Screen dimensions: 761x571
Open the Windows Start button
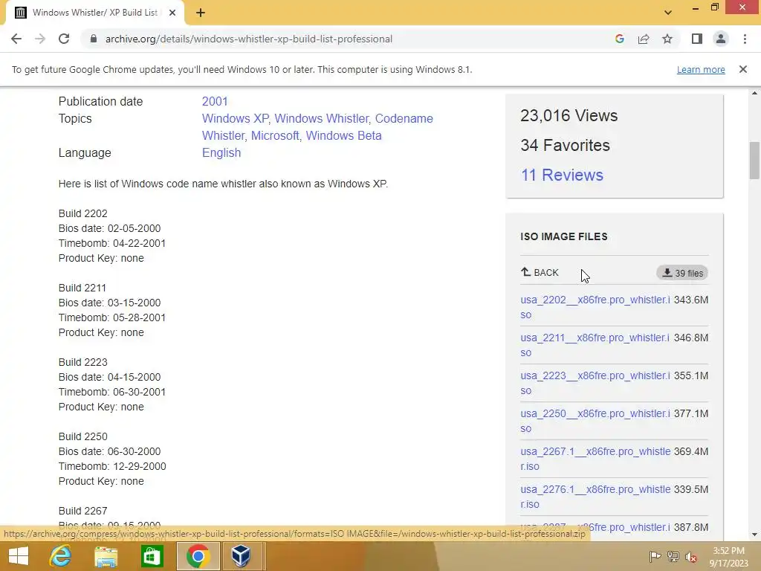tap(19, 556)
